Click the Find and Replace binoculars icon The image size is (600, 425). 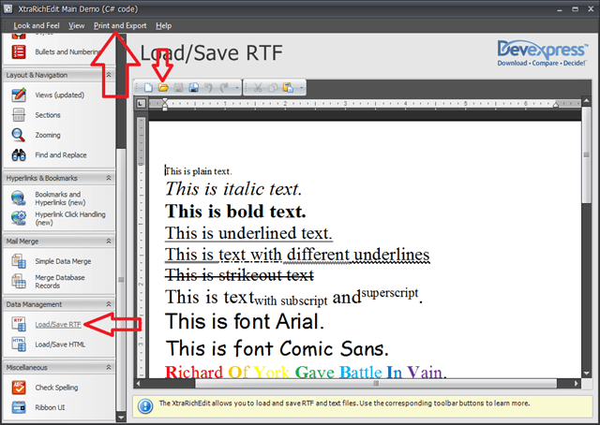(x=19, y=154)
